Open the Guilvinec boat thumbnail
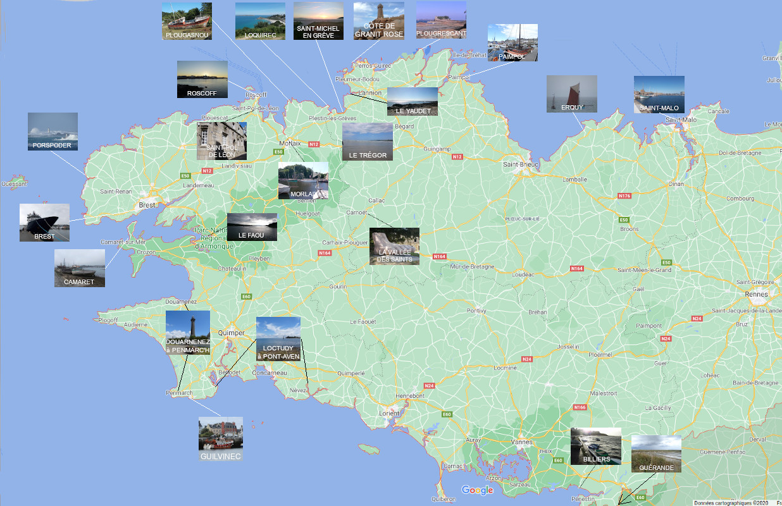The width and height of the screenshot is (782, 506). tap(220, 438)
